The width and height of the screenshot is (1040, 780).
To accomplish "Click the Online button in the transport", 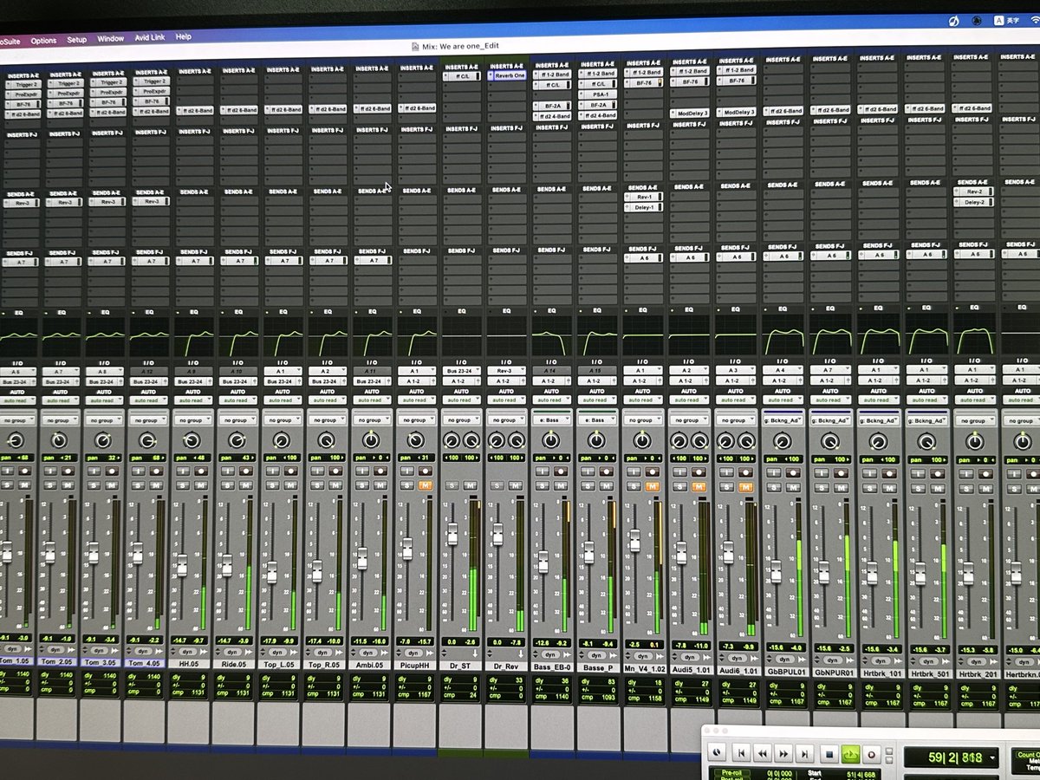I will pyautogui.click(x=718, y=752).
